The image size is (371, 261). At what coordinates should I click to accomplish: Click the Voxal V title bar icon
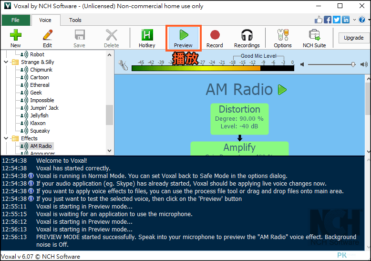8,6
